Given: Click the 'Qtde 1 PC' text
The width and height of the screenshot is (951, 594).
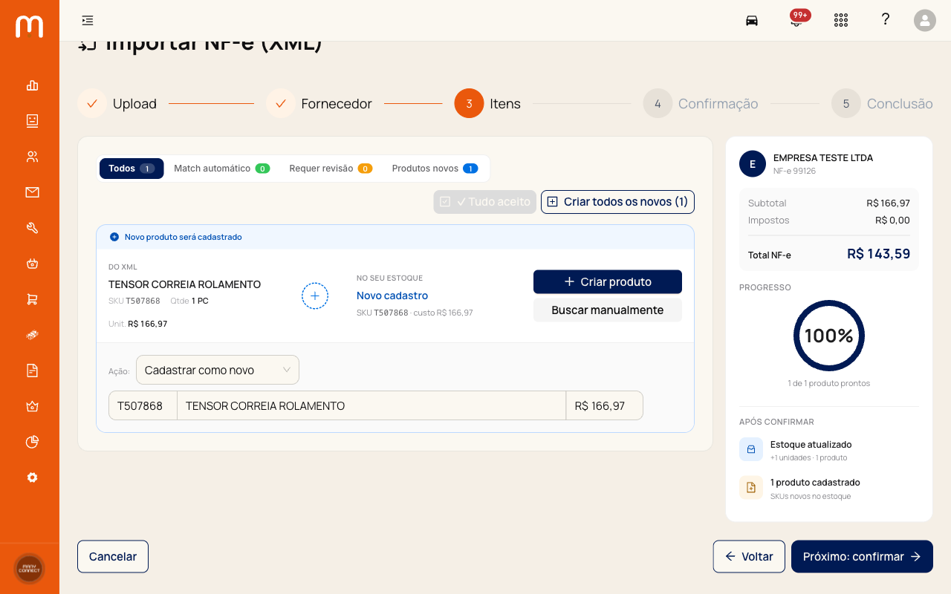Looking at the screenshot, I should click(189, 301).
